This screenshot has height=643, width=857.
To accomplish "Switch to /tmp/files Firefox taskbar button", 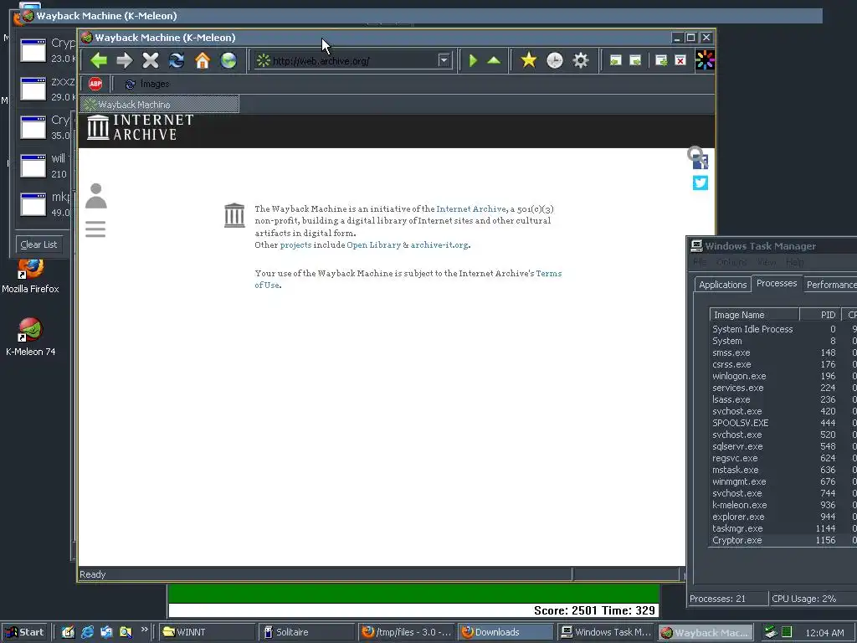I will pyautogui.click(x=406, y=632).
